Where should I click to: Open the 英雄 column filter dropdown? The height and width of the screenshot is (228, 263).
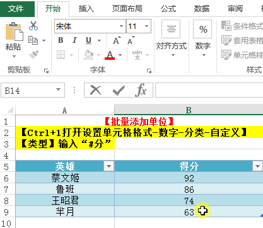coord(108,166)
